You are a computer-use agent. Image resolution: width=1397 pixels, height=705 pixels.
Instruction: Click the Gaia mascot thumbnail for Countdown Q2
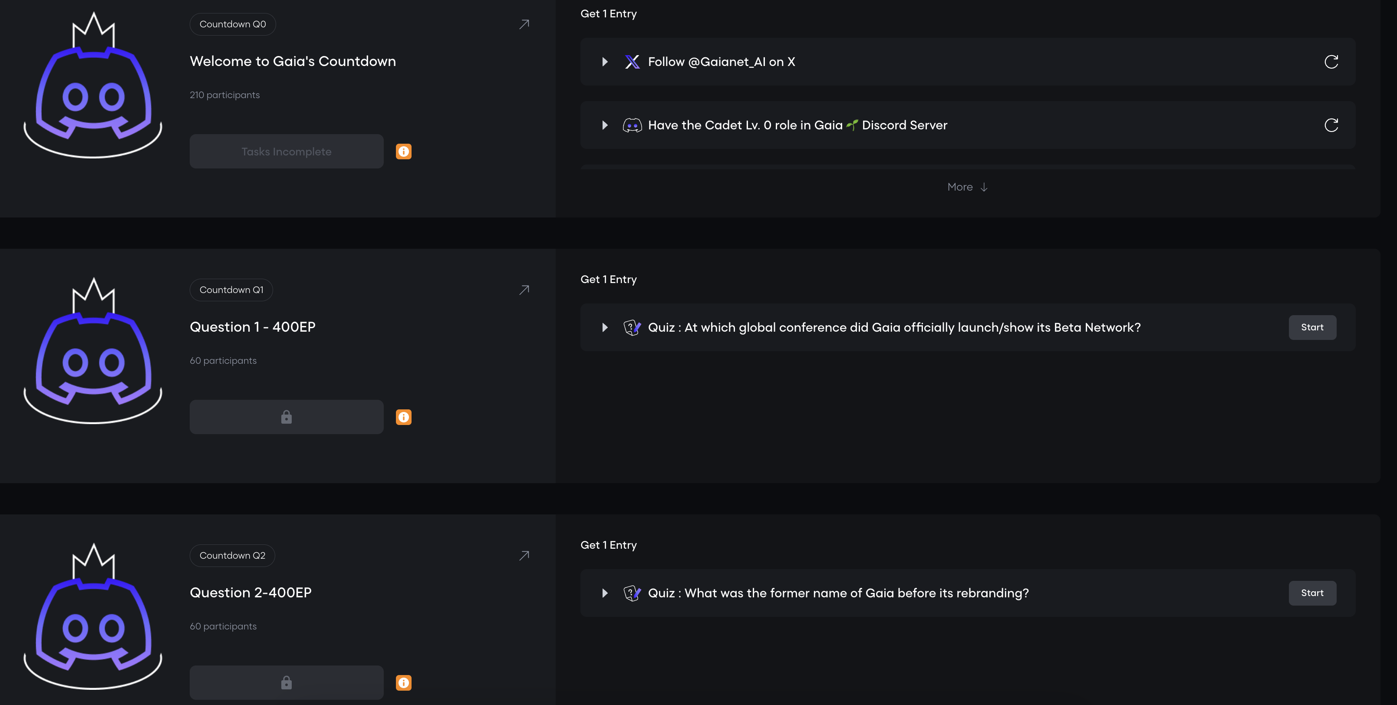93,616
